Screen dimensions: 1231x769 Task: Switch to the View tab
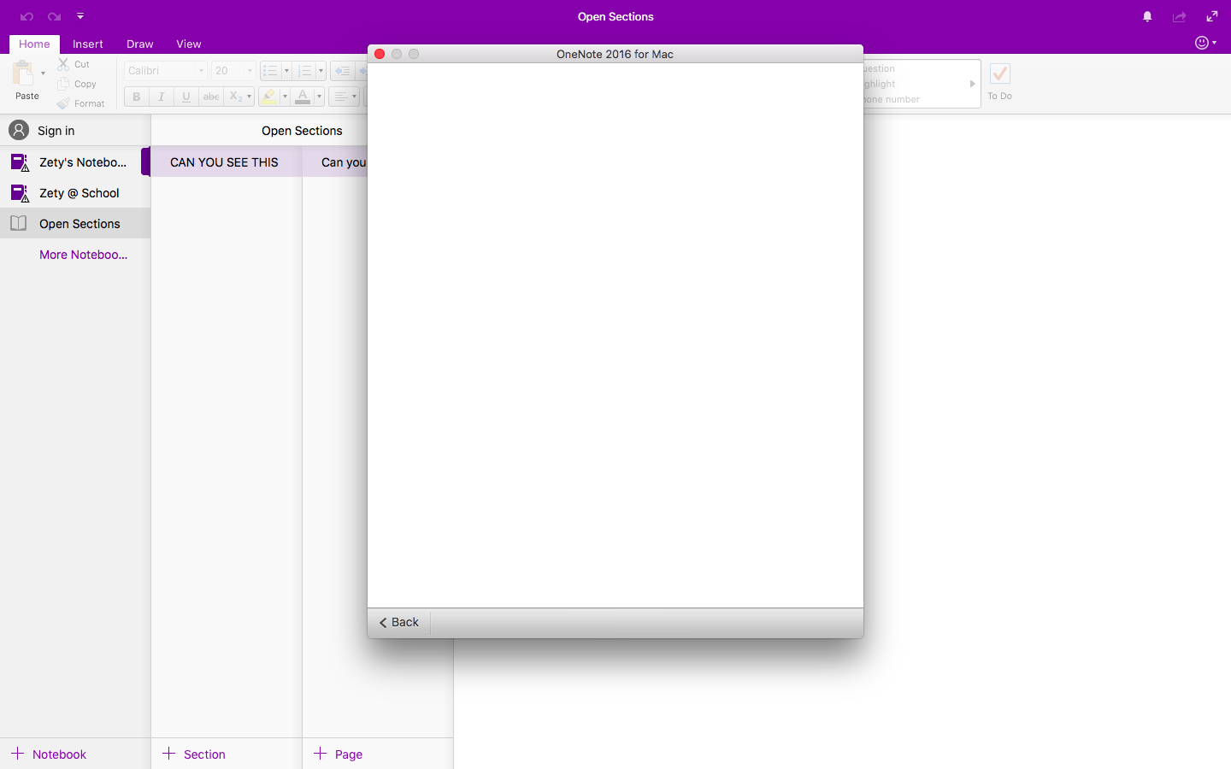189,44
